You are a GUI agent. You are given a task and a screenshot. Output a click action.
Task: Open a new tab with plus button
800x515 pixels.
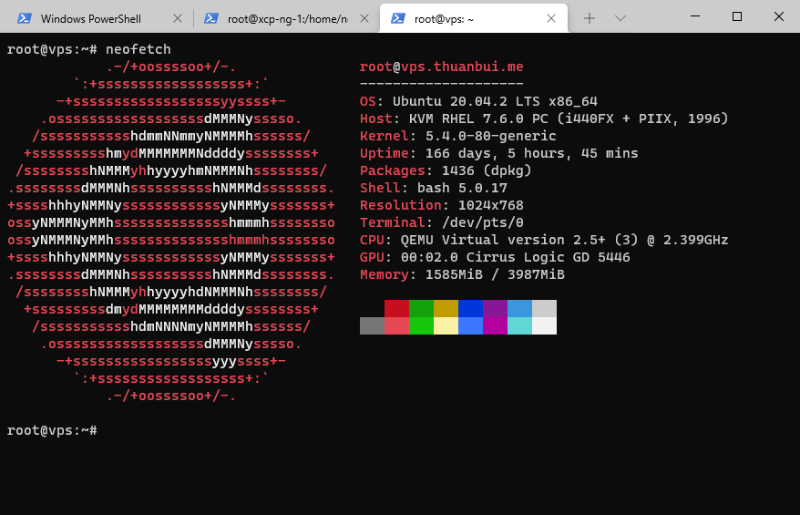(590, 18)
